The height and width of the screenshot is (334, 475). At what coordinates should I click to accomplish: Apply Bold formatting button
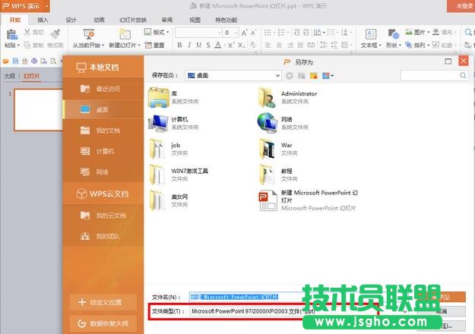click(179, 45)
